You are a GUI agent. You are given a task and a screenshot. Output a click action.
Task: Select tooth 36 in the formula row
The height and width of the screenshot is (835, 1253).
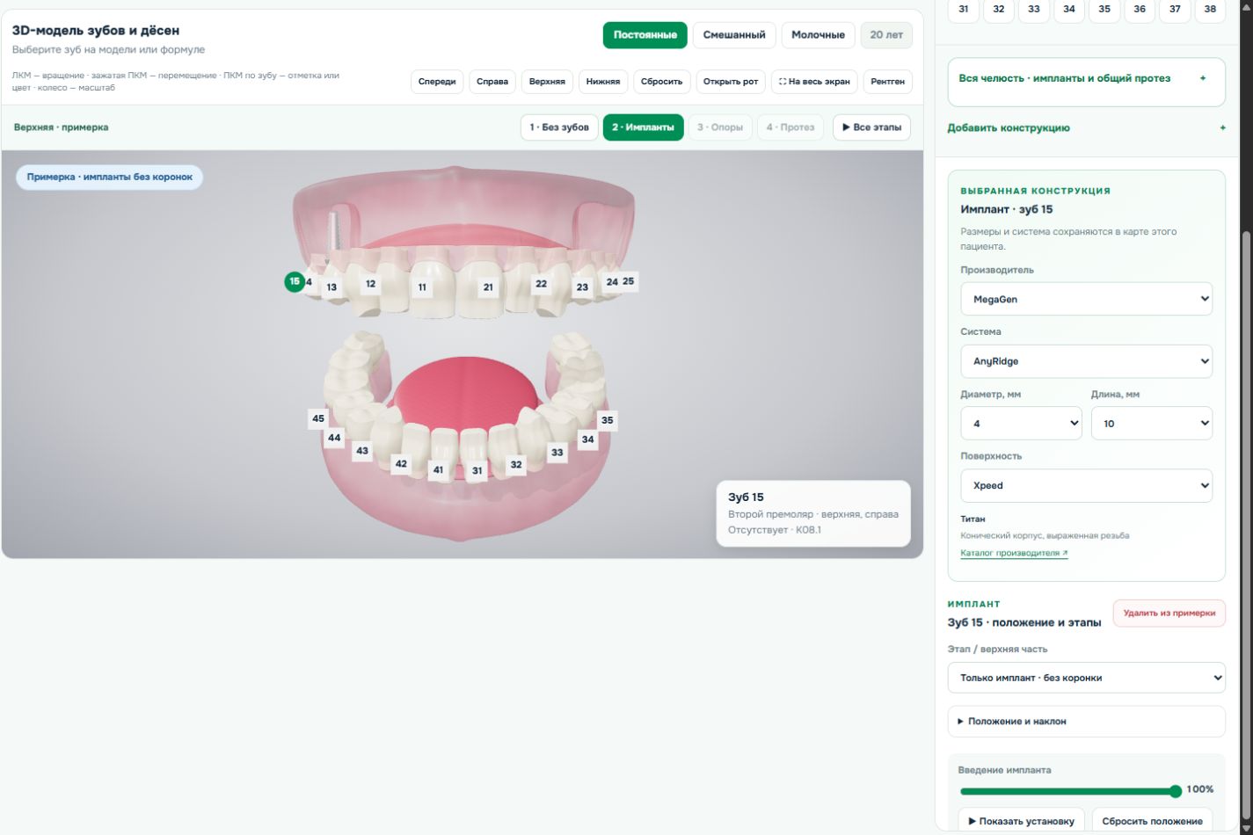[1140, 10]
